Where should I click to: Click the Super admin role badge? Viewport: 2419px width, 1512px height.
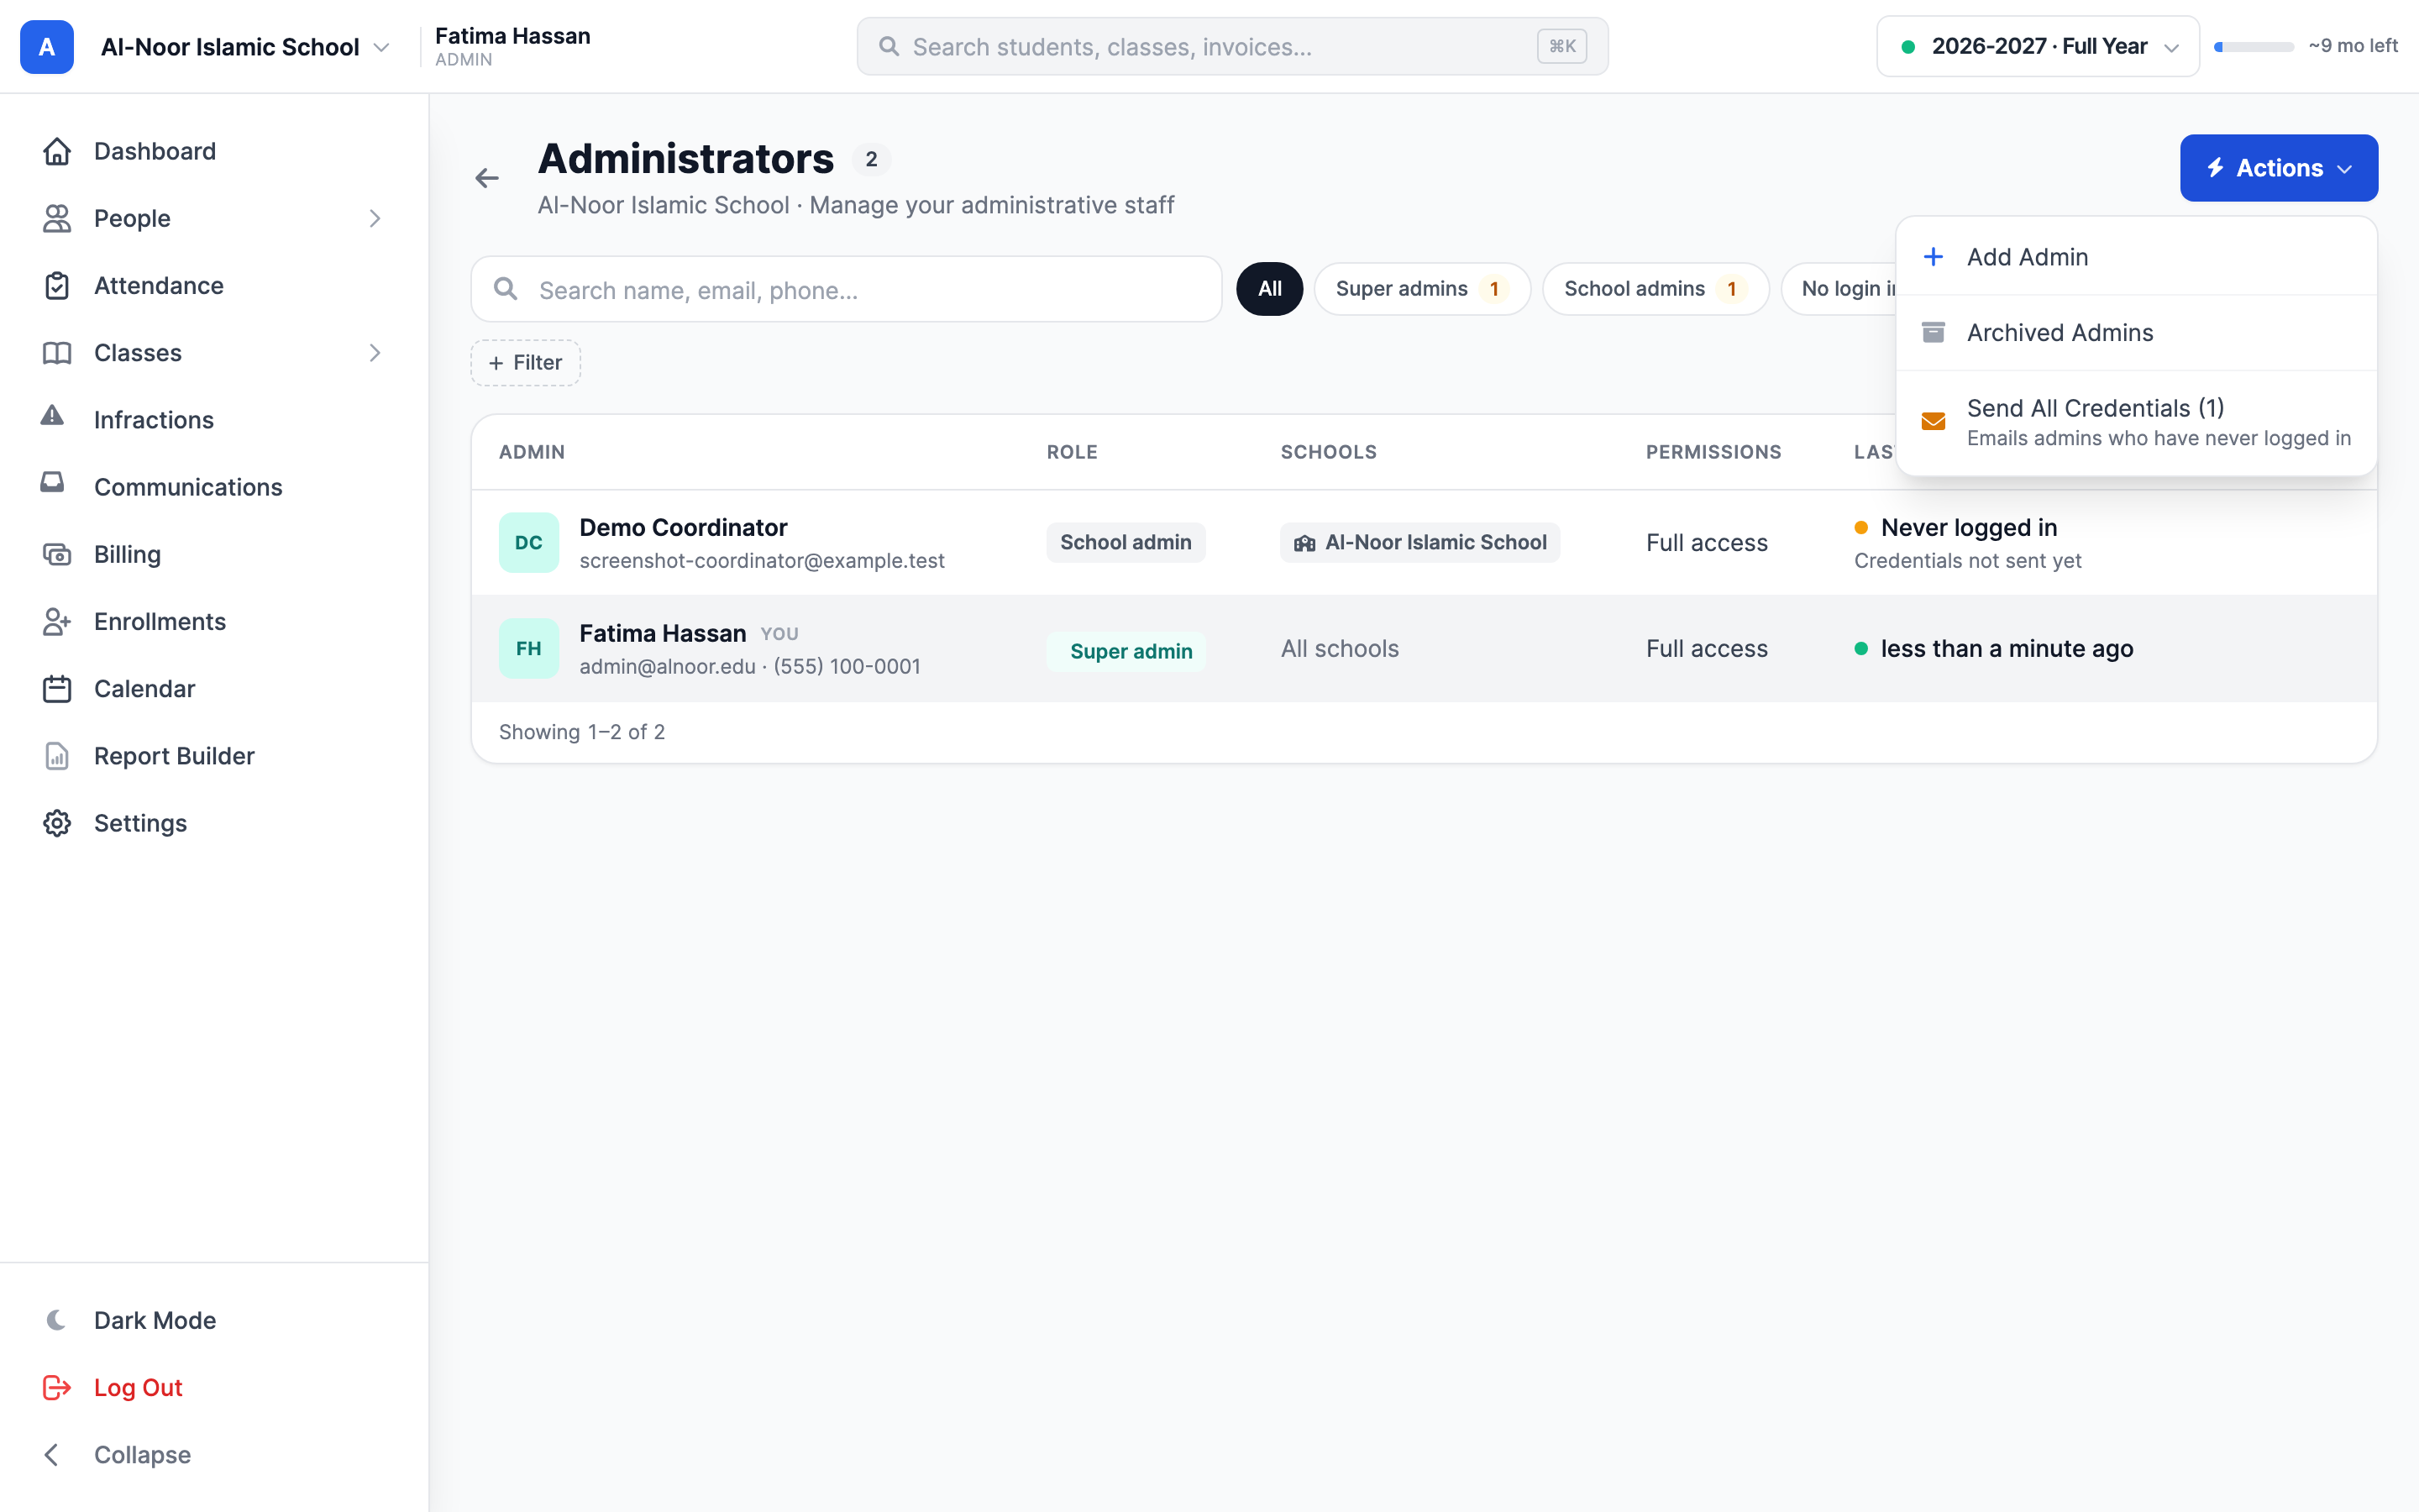(1126, 651)
